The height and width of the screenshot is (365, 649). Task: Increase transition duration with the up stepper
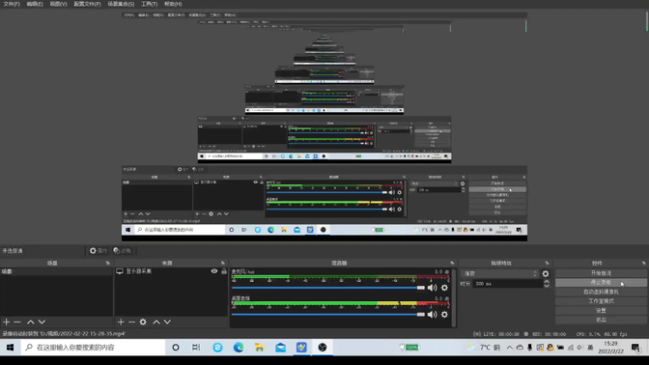click(547, 281)
